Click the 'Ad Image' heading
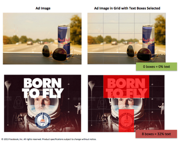 pyautogui.click(x=43, y=8)
